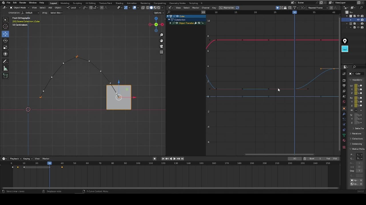Open the graph editor Channel menu
366x205 pixels.
pyautogui.click(x=205, y=8)
